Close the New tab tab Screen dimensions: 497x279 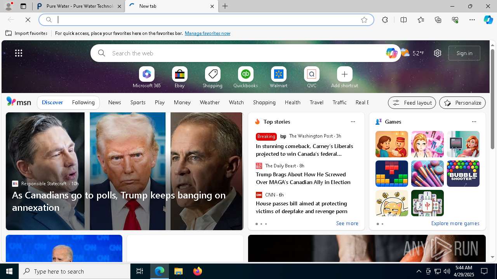(212, 6)
